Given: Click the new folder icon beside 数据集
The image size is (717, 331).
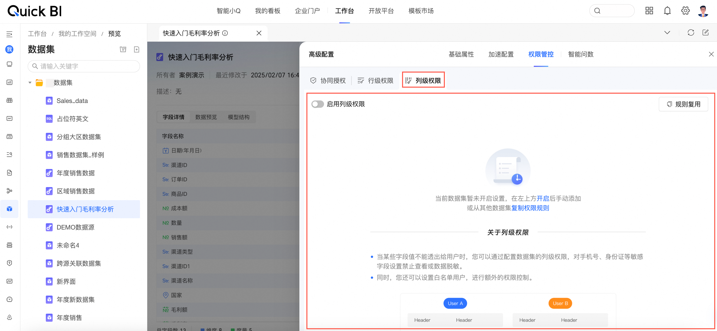Looking at the screenshot, I should 123,49.
